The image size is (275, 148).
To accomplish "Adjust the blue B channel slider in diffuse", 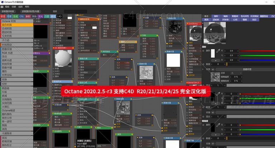I will click(x=257, y=60).
